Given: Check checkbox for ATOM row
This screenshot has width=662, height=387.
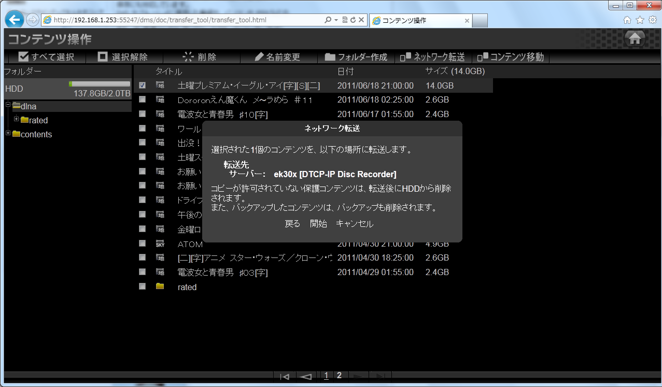Looking at the screenshot, I should click(142, 243).
